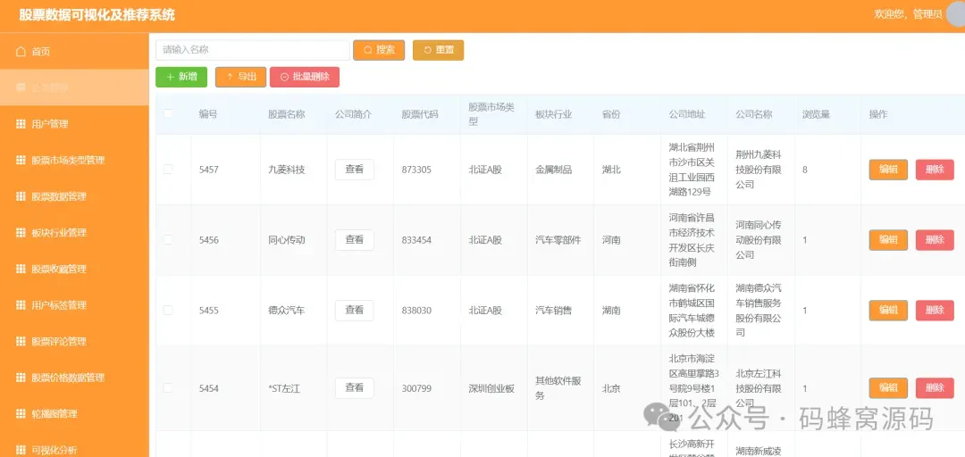Open the 股票市场类型管理 sidebar menu

74,160
